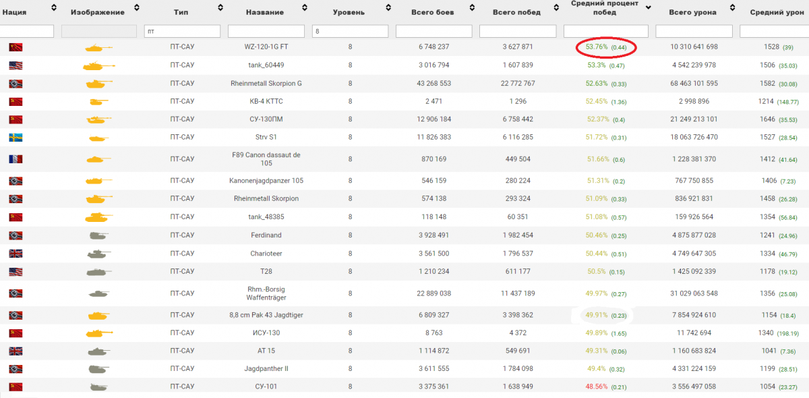Click the China flag in WZ-120-1G FT row

[16, 47]
